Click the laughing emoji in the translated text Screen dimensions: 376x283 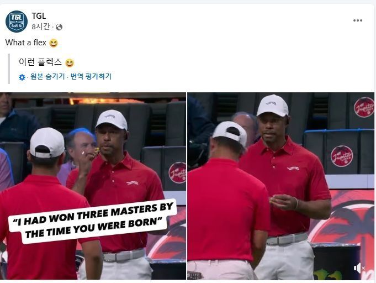pyautogui.click(x=70, y=63)
